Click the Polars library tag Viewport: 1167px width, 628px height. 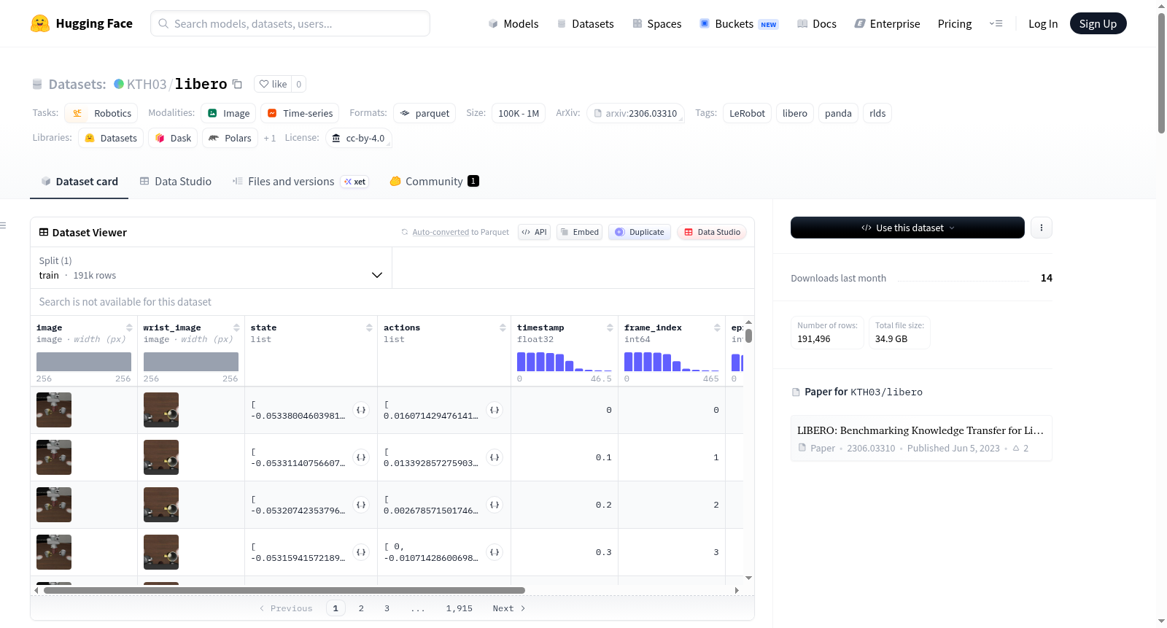pyautogui.click(x=230, y=138)
